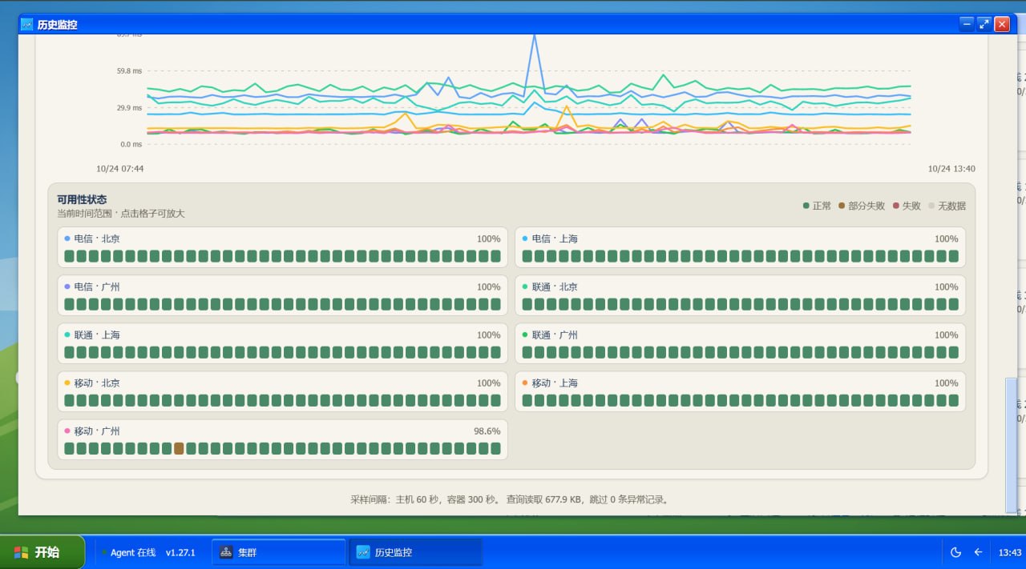Minimize the 历史监控 window
Image resolution: width=1026 pixels, height=569 pixels.
click(x=967, y=24)
